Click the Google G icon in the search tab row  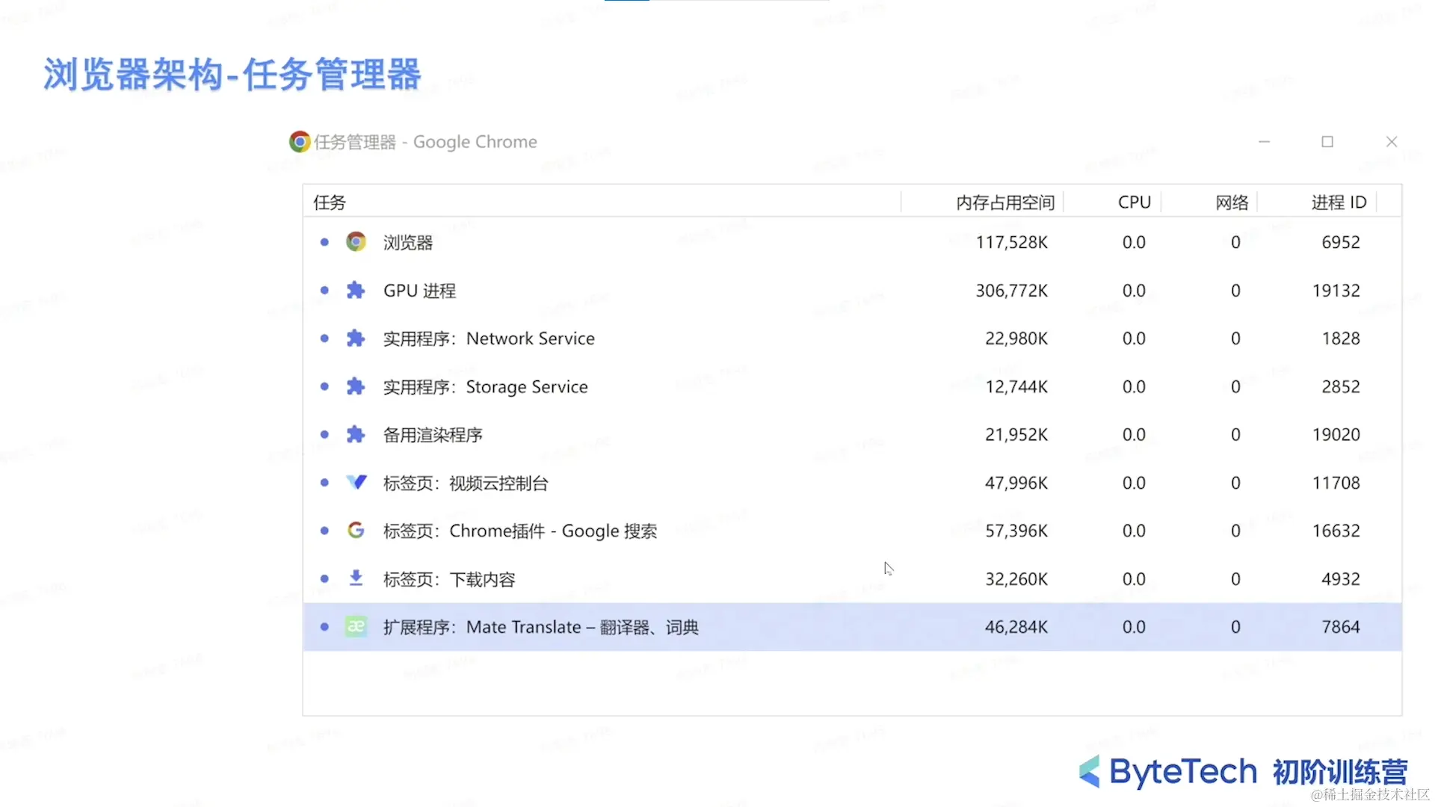[356, 531]
